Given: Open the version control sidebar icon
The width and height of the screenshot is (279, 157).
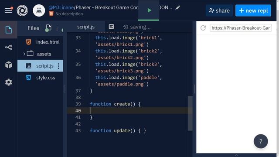Looking at the screenshot, I should [9, 47].
